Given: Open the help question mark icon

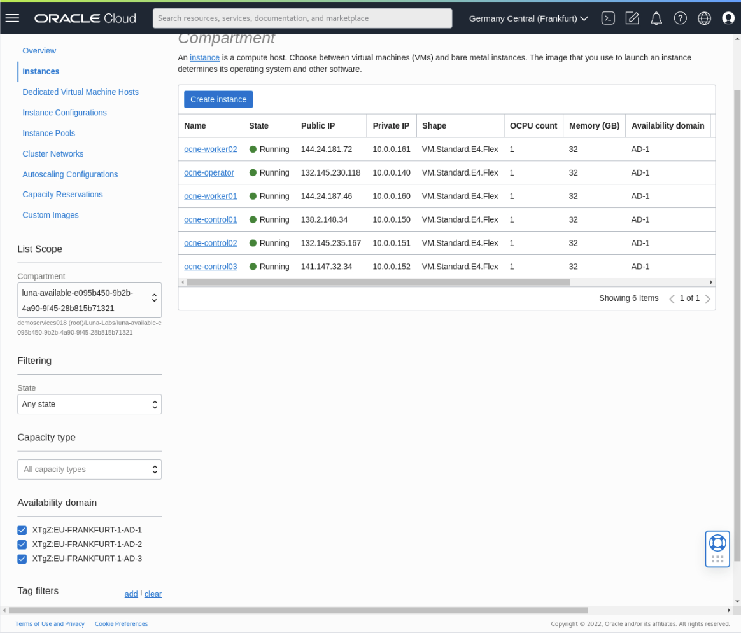Looking at the screenshot, I should click(681, 18).
